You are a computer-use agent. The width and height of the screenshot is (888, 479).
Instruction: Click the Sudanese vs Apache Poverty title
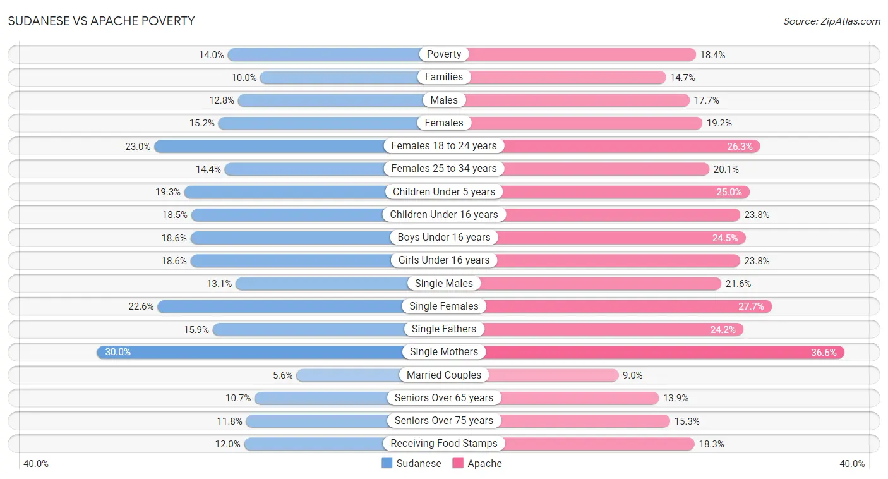tap(102, 21)
